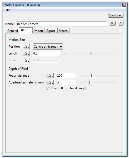This screenshot has height=158, width=129.
Task: Open animation menu for Aperture diameter
Action: (50, 82)
